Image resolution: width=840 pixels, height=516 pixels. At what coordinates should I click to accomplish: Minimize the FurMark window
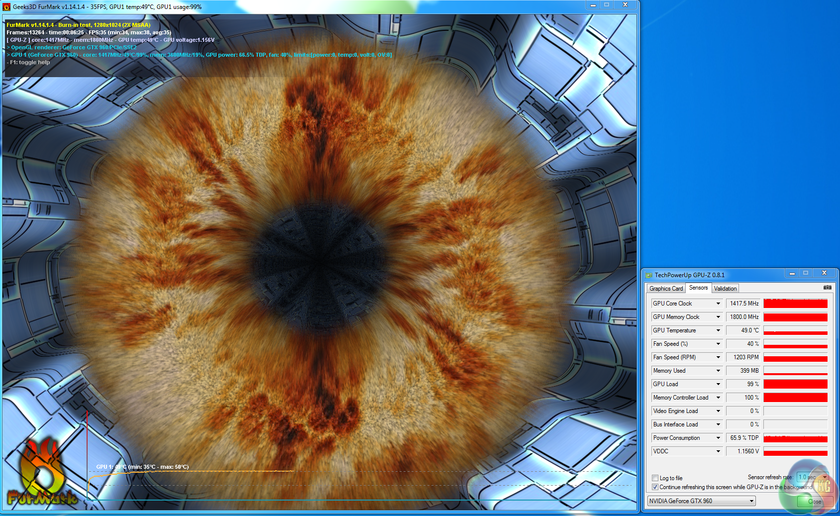point(593,5)
